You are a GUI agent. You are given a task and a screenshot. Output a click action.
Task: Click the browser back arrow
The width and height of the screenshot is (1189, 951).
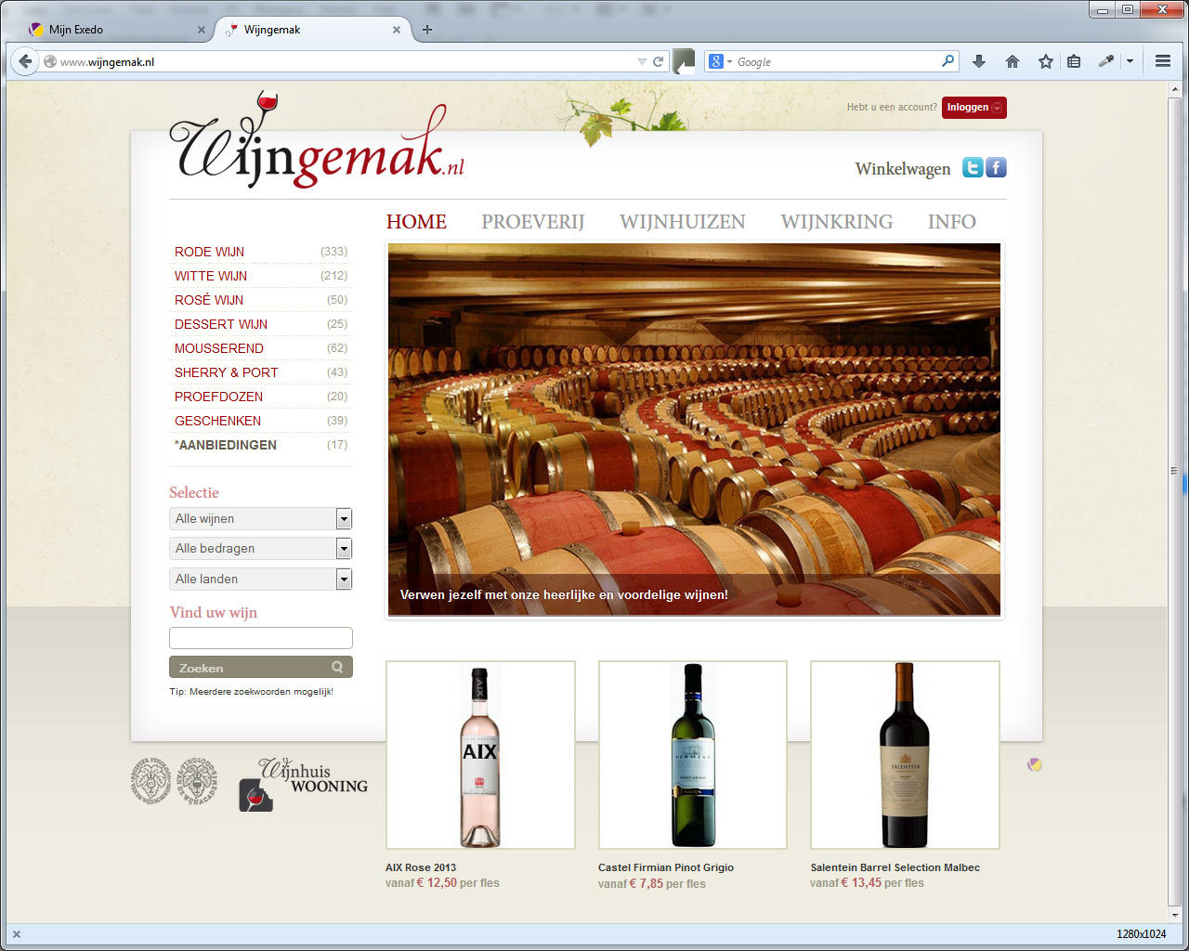(x=25, y=62)
